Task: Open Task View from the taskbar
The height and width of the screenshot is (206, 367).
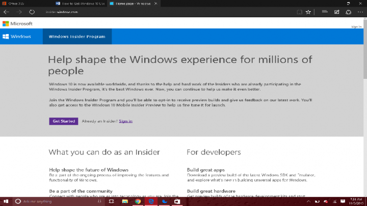Action: [112, 201]
